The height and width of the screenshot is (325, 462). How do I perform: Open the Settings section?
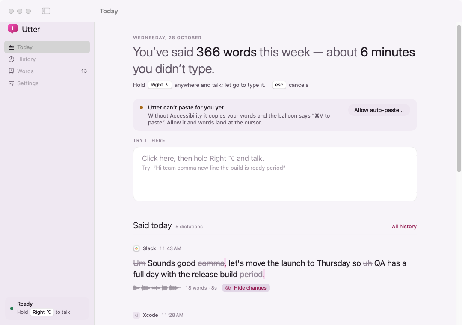click(47, 83)
